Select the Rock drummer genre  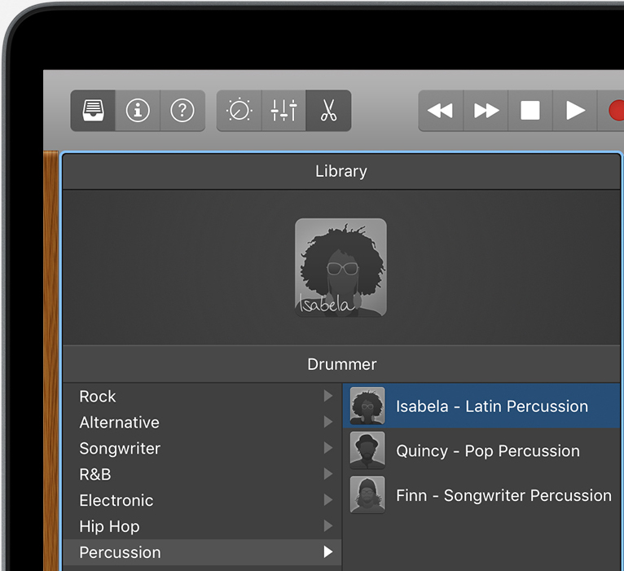[202, 397]
